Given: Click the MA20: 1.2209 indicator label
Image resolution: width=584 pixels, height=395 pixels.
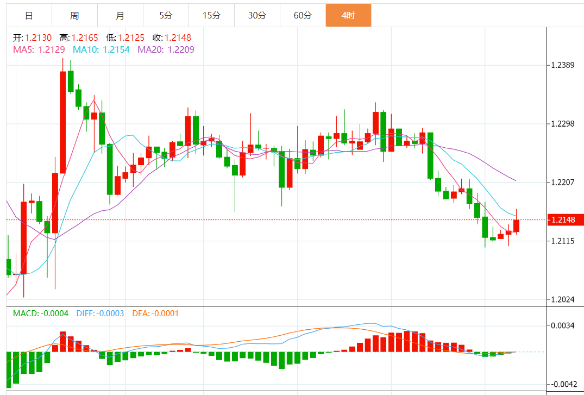Looking at the screenshot, I should coord(166,49).
